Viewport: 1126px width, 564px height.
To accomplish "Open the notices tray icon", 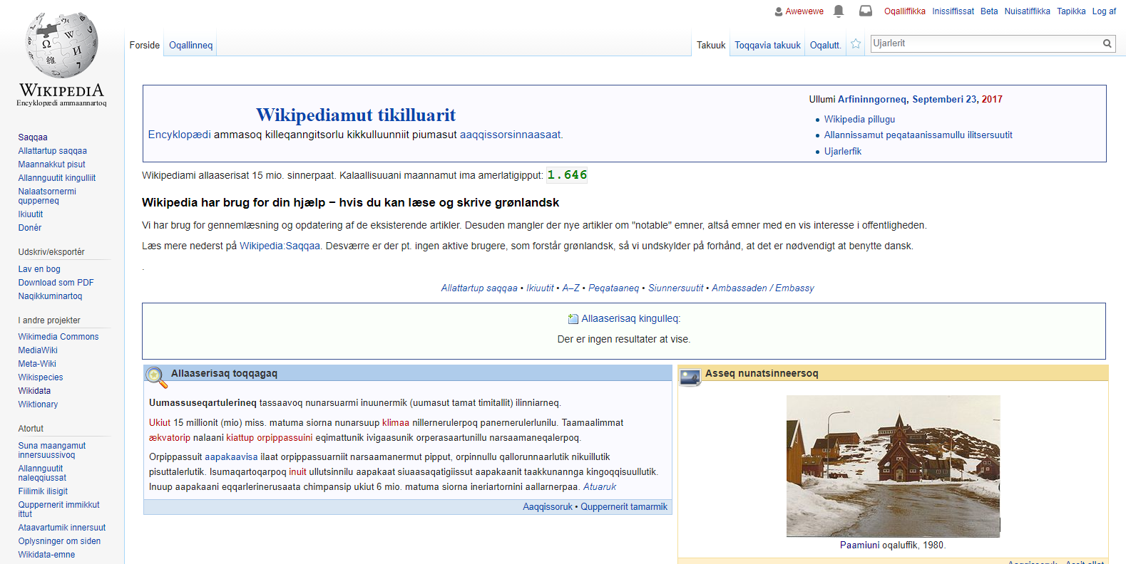I will (x=865, y=11).
